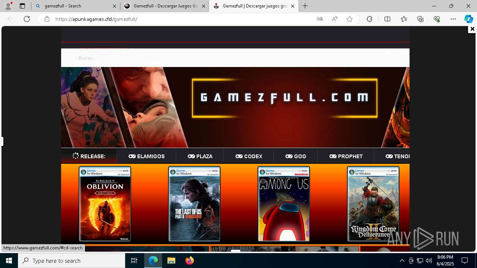
Task: Show hidden system tray icons chevron
Action: point(402,261)
